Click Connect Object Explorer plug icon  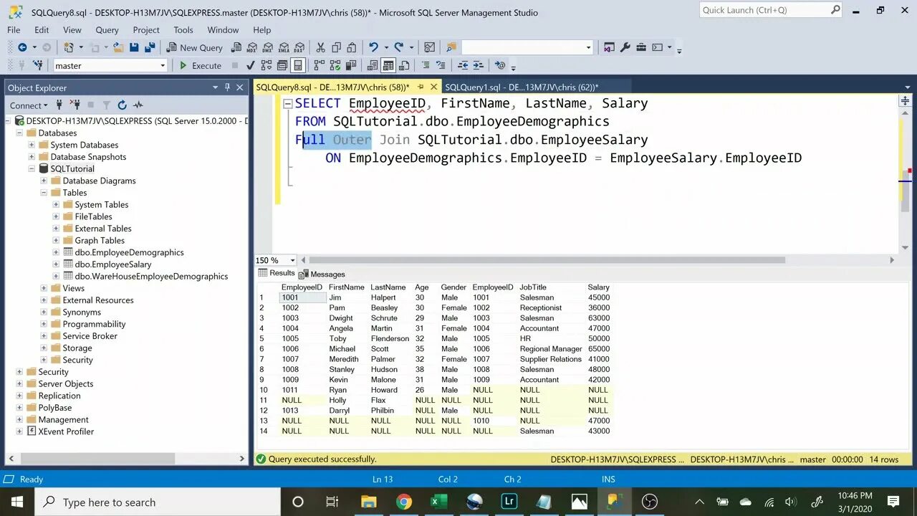[60, 105]
